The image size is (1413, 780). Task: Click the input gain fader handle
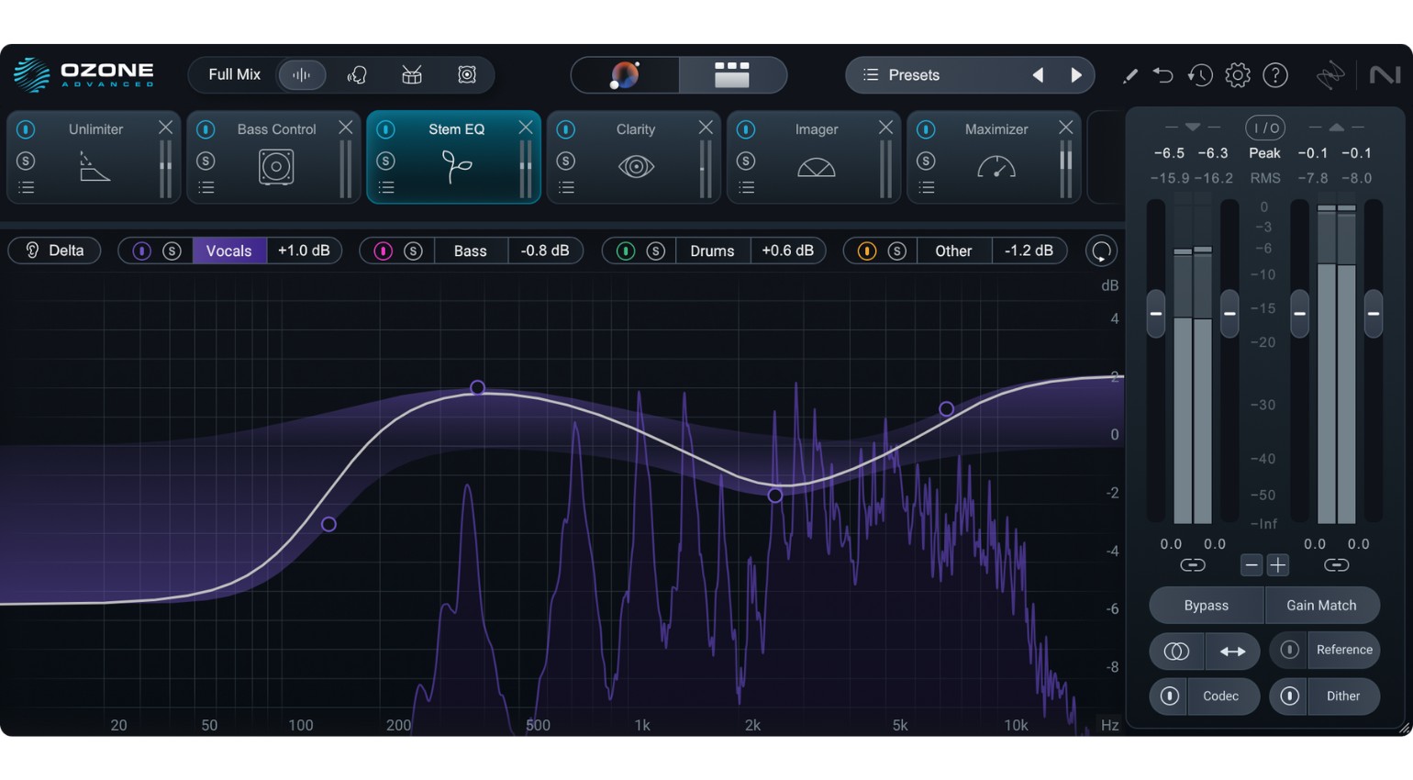[x=1155, y=314]
